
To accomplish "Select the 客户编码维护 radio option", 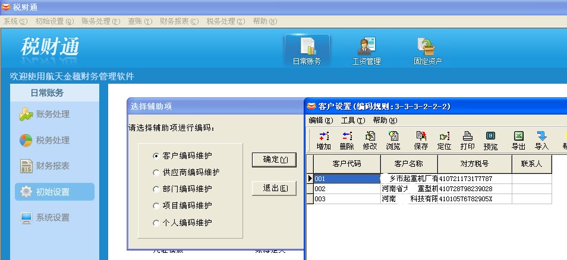I will [182, 156].
